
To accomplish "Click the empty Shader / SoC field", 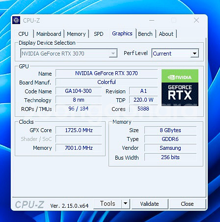I will pyautogui.click(x=79, y=139).
